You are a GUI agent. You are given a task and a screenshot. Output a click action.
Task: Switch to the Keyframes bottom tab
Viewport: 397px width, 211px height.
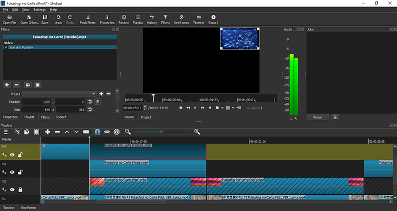29,208
